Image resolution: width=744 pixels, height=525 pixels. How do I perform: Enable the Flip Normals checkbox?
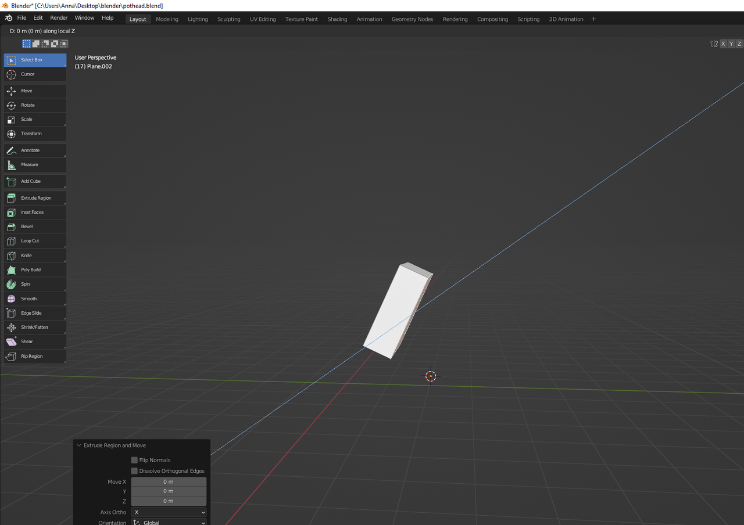[x=134, y=460]
